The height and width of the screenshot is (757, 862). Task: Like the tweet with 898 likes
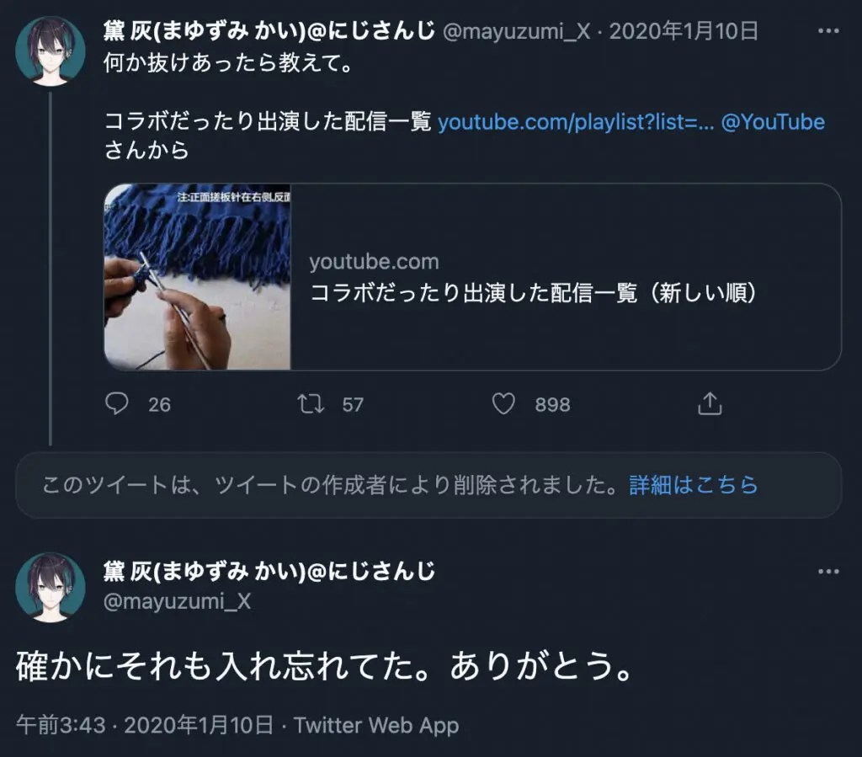[x=503, y=404]
